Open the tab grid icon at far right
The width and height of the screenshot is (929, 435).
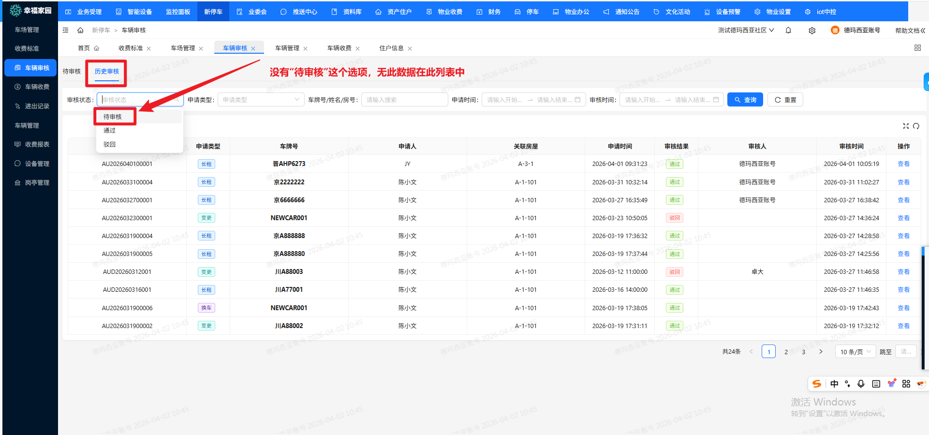pyautogui.click(x=917, y=48)
